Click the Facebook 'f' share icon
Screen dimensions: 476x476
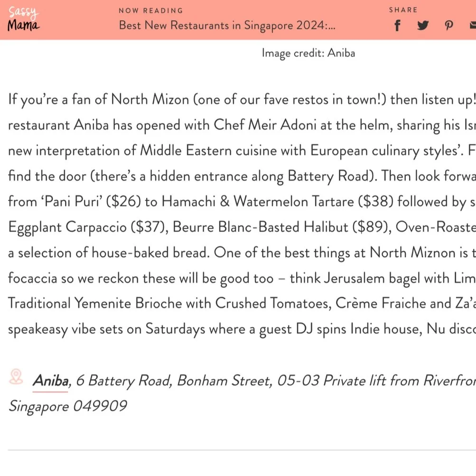click(x=397, y=26)
